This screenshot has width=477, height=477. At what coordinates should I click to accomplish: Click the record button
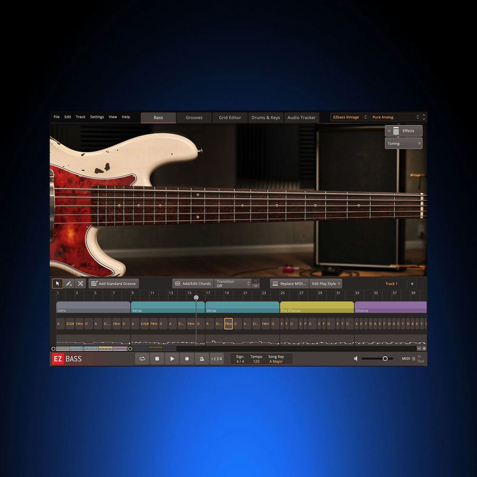[187, 359]
